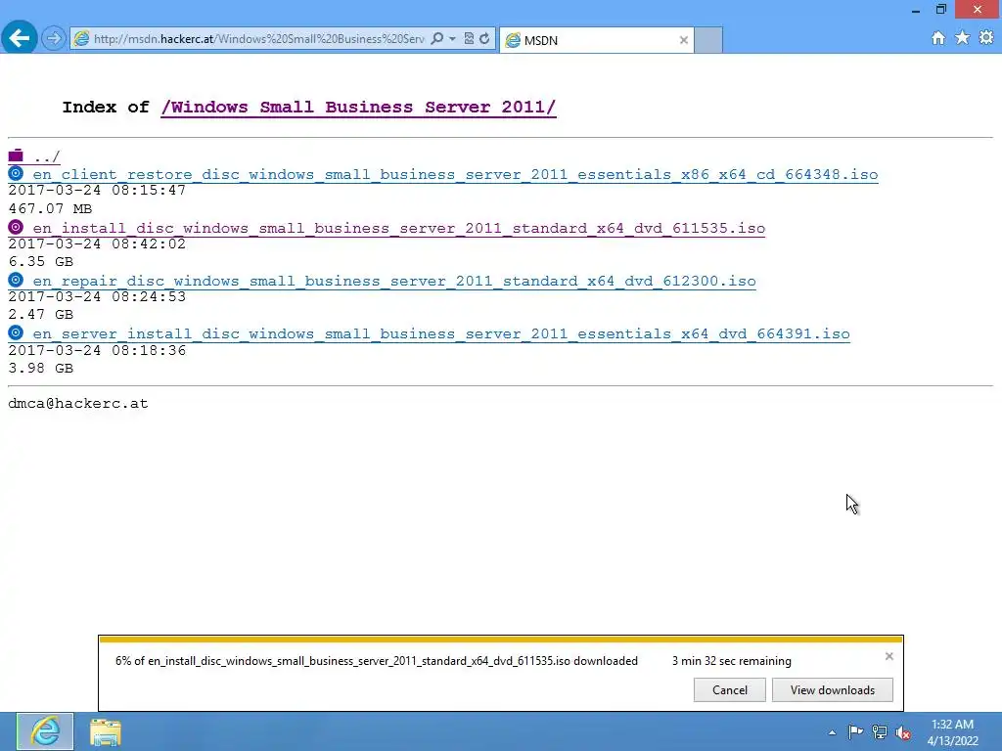
Task: Click the 6% downloaded status message
Action: 377,661
